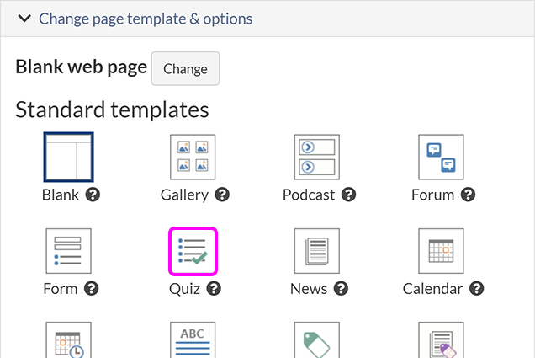
Task: Pick the Calendar template icon
Action: pos(442,251)
